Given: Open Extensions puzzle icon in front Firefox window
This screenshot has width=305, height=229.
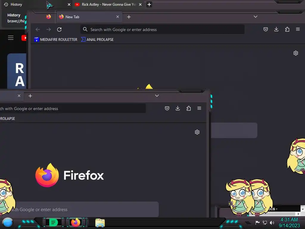Looking at the screenshot, I should point(189,108).
